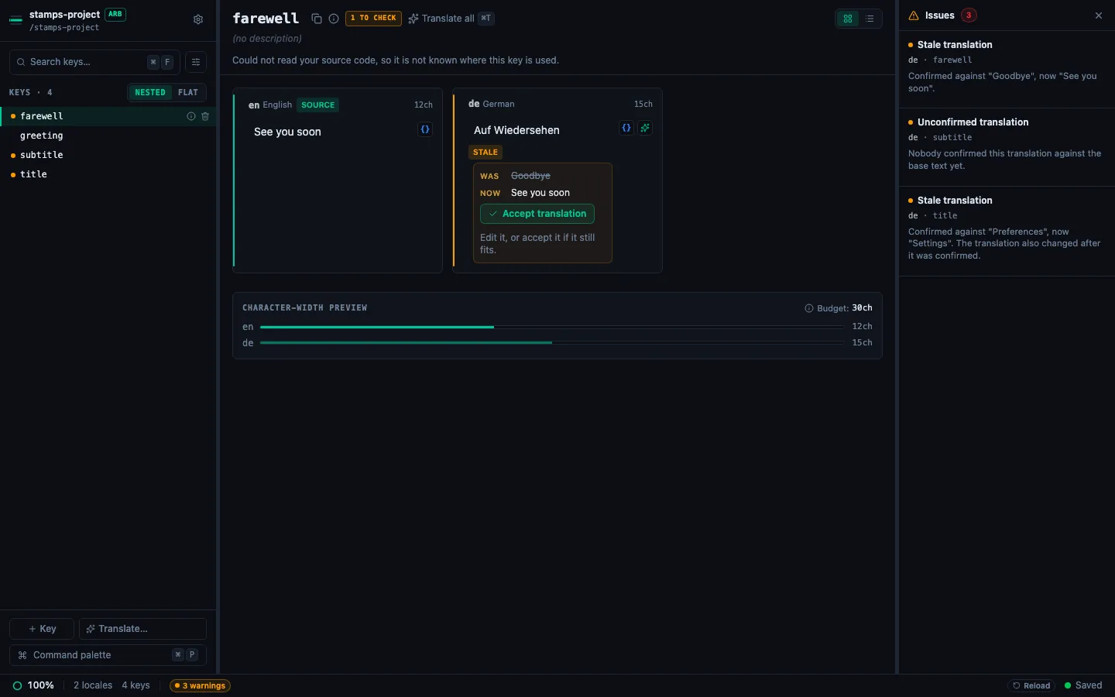This screenshot has width=1115, height=697.
Task: Select the NESTED key view
Action: pos(150,92)
